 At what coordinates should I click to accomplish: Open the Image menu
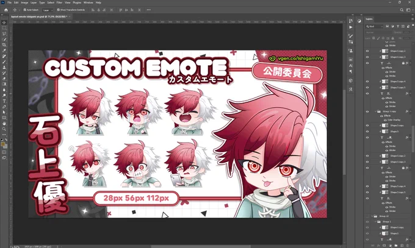pyautogui.click(x=24, y=2)
